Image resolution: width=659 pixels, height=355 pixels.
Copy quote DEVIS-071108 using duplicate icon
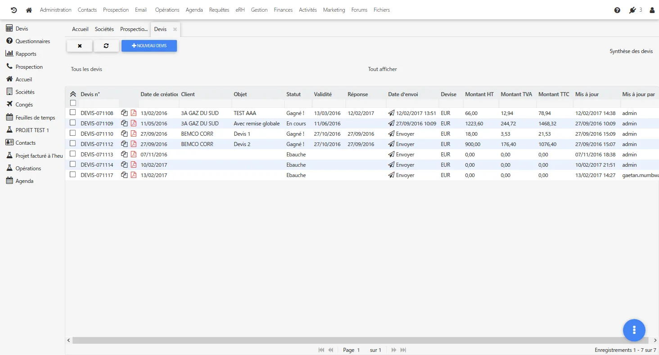coord(124,113)
